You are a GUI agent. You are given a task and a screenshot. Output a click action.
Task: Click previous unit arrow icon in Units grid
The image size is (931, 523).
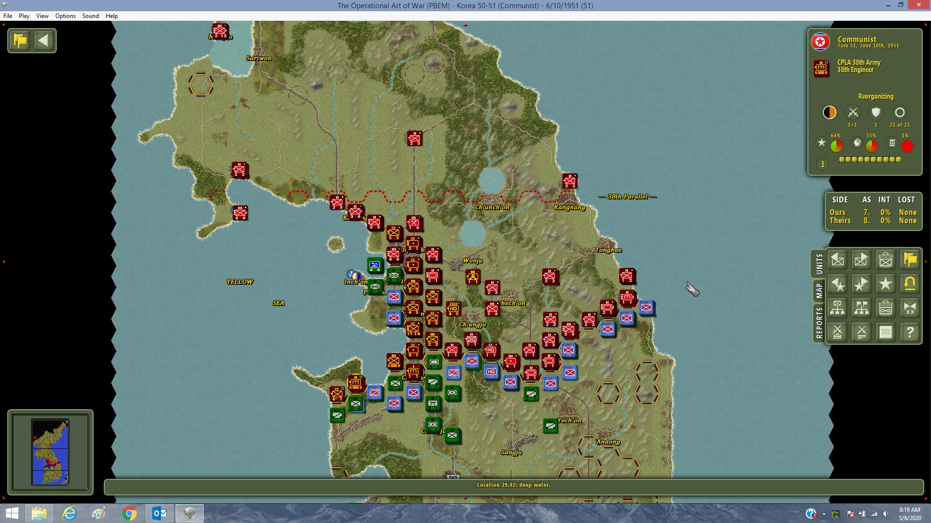[x=837, y=260]
